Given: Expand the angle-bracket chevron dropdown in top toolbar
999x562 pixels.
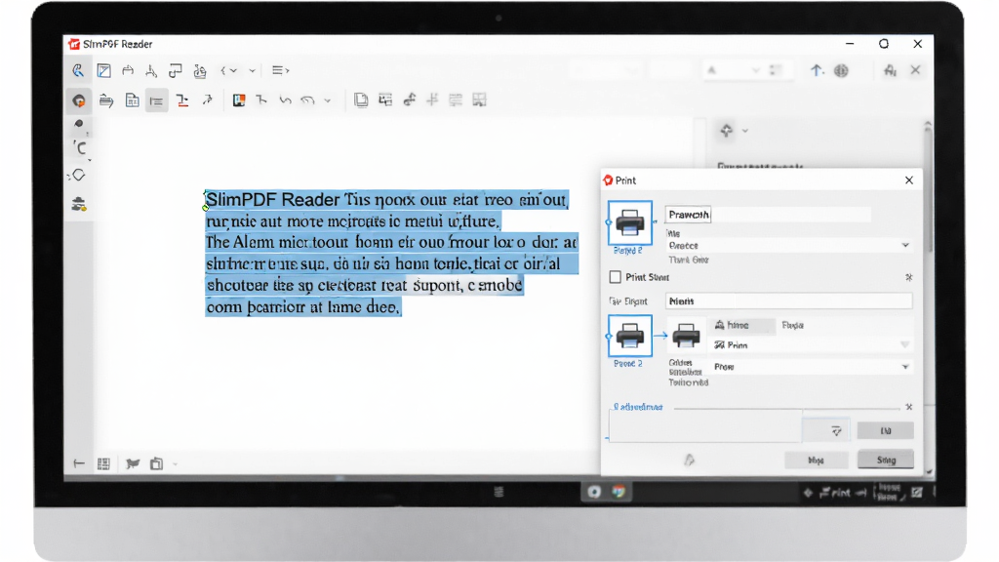Looking at the screenshot, I should click(228, 70).
